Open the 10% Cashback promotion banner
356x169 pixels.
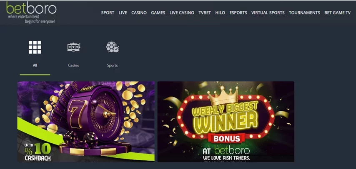click(x=86, y=122)
